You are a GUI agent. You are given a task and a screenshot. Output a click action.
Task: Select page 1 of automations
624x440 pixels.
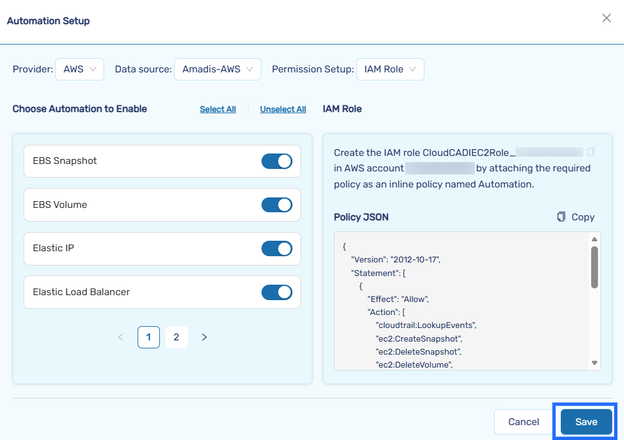point(149,337)
